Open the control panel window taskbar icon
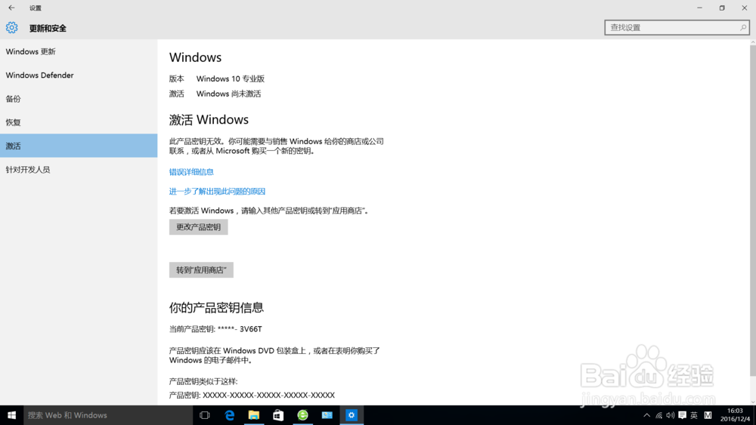Screen dimensions: 756x425 pyautogui.click(x=327, y=415)
